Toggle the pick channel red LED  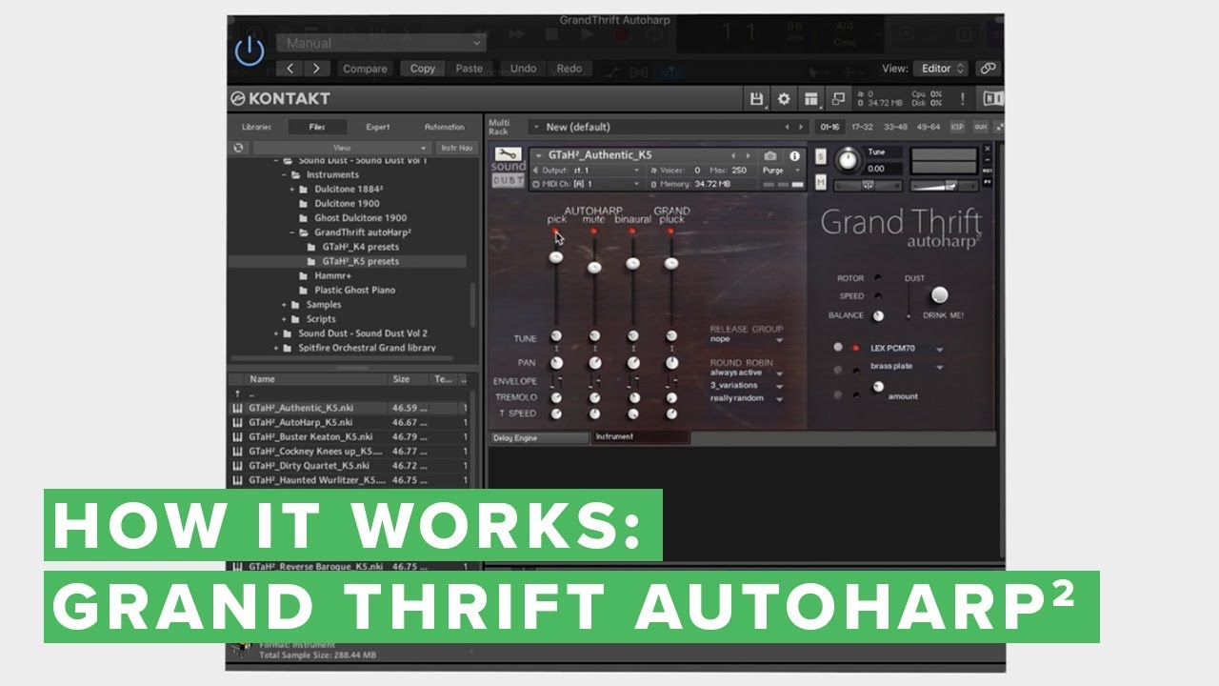tap(555, 231)
